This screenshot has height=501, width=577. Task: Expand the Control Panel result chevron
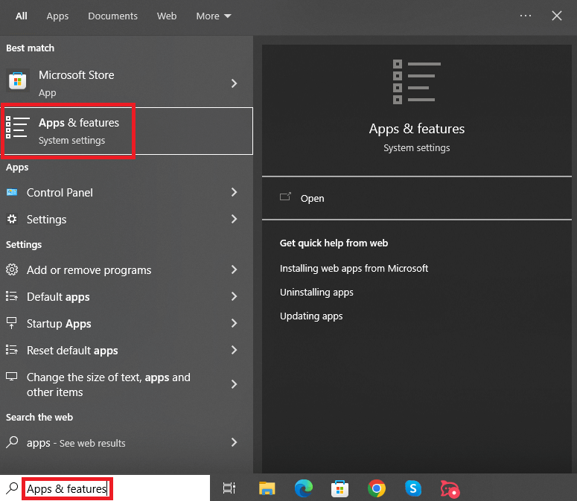point(234,192)
